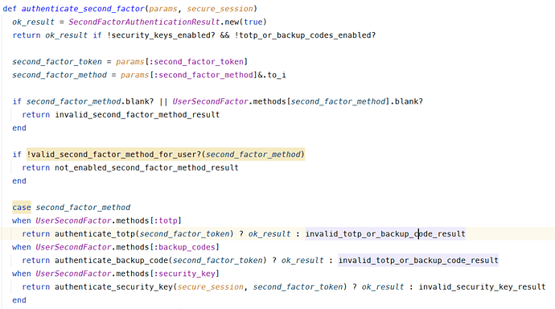Click invalid_totp_or_backup_code_result on totp line
Image resolution: width=555 pixels, height=309 pixels.
[x=385, y=234]
